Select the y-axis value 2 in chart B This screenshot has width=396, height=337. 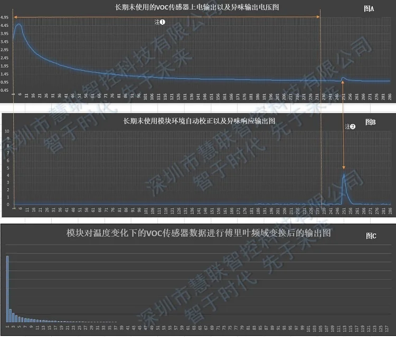(x=8, y=190)
